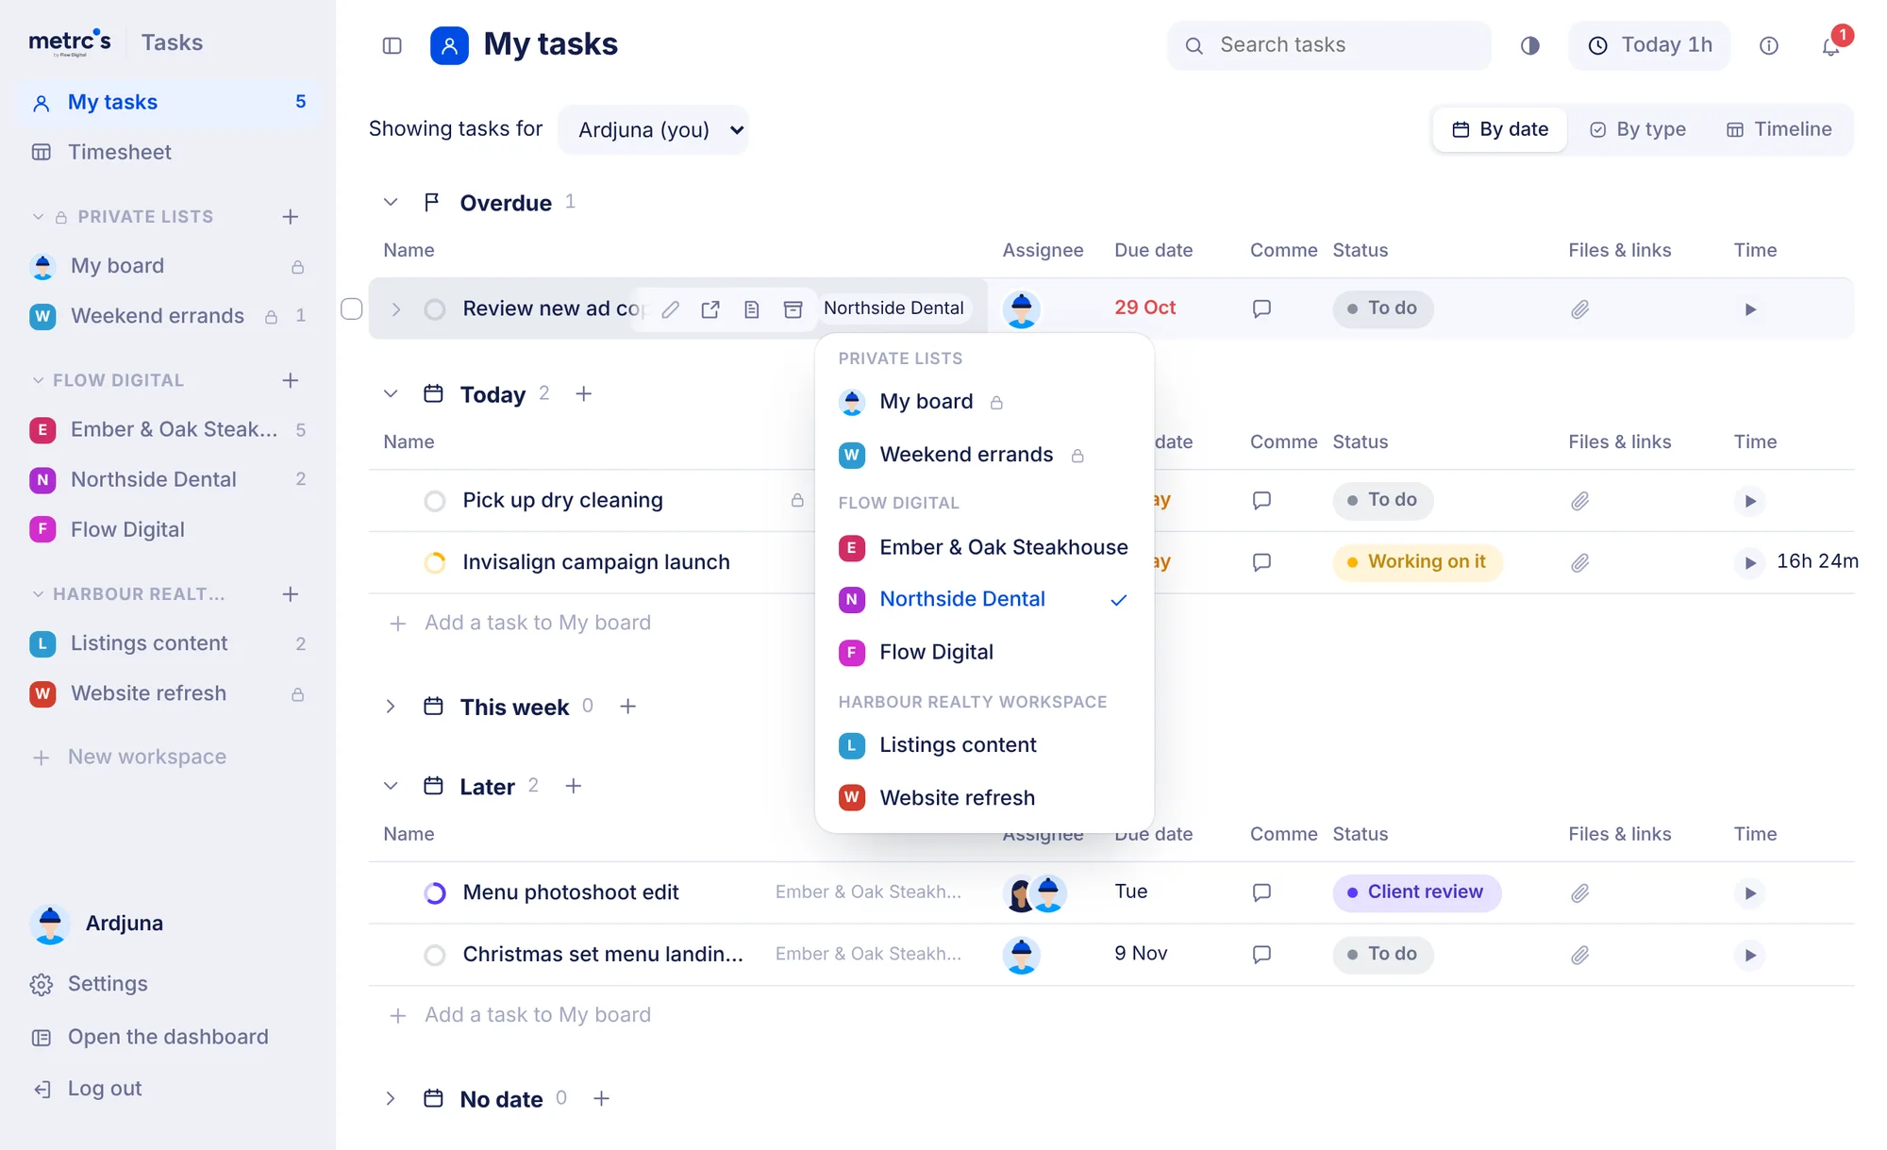Add a task to the Today section
This screenshot has height=1150, width=1887.
[584, 394]
